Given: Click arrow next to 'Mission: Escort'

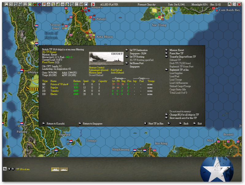Looking at the screenshot, I should 167,50.
